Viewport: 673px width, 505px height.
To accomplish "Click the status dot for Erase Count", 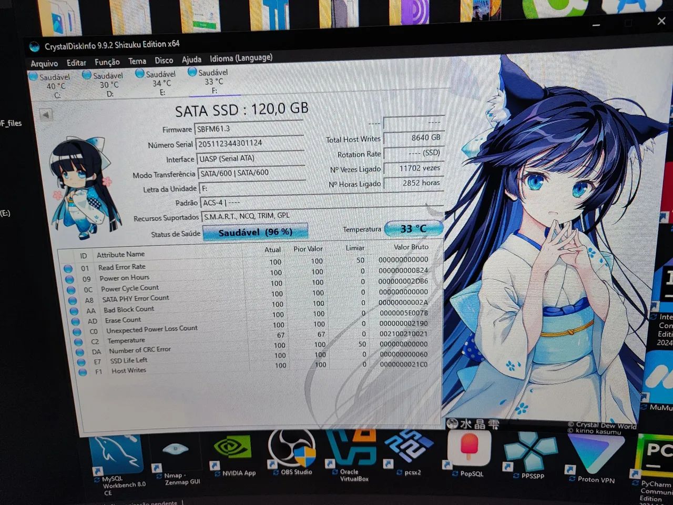I will pos(76,322).
